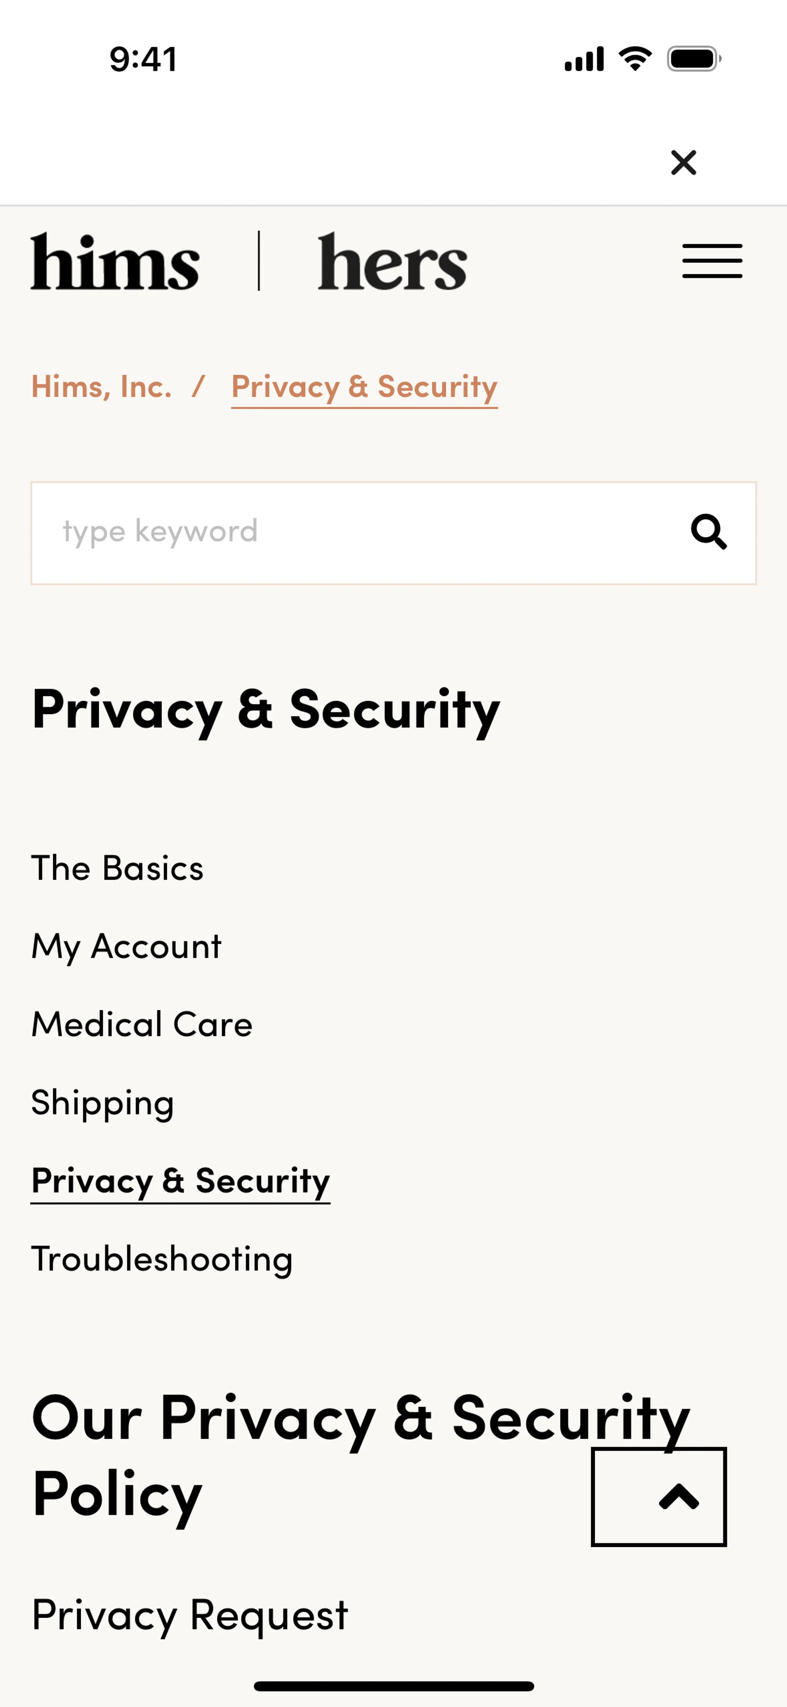Close the browser overlay with X
Image resolution: width=787 pixels, height=1707 pixels.
683,162
